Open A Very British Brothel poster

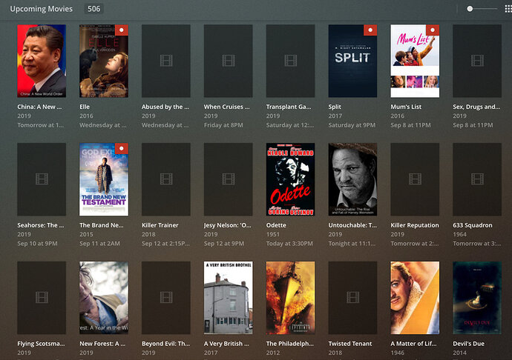point(229,298)
